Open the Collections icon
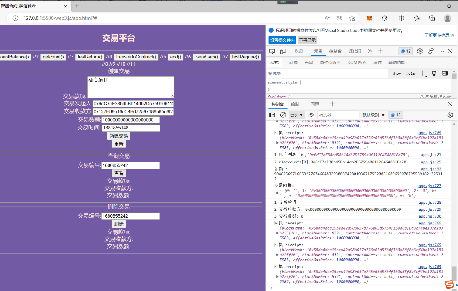 pyautogui.click(x=432, y=18)
